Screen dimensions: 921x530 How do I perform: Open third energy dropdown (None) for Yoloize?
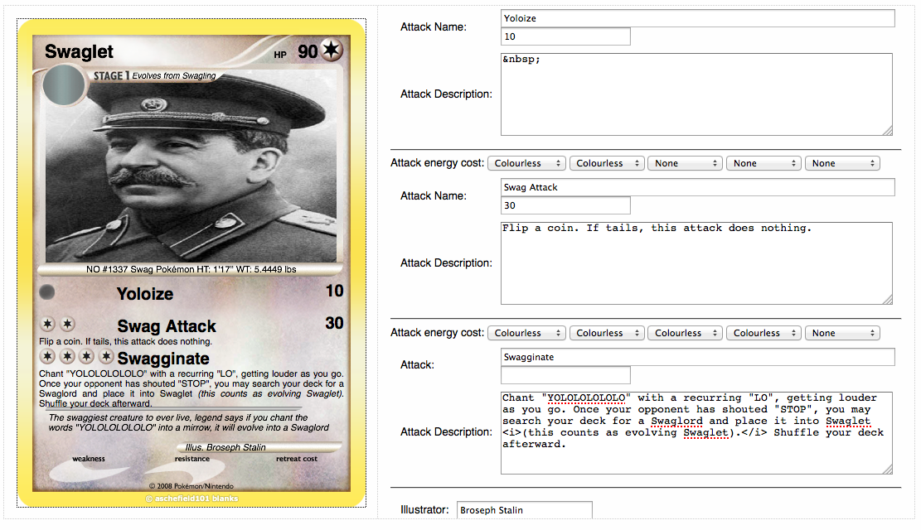click(x=686, y=163)
